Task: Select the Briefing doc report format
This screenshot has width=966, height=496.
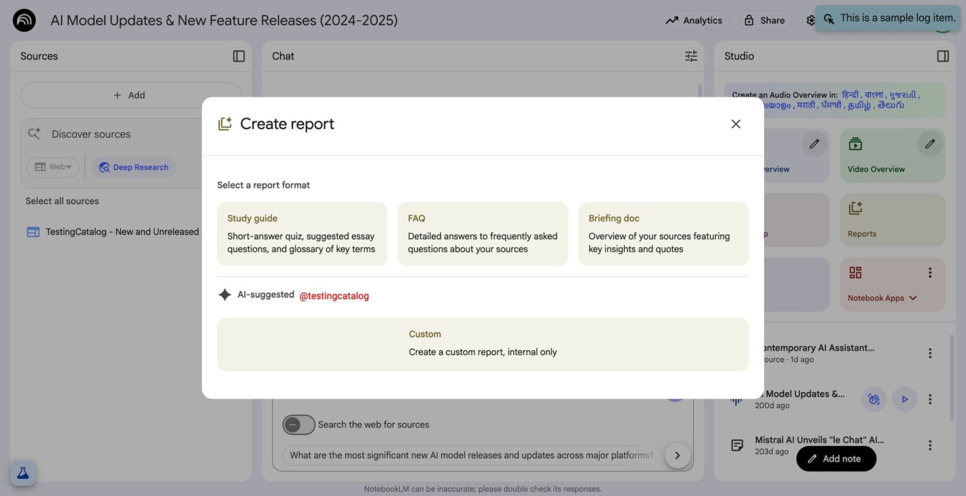Action: tap(663, 234)
